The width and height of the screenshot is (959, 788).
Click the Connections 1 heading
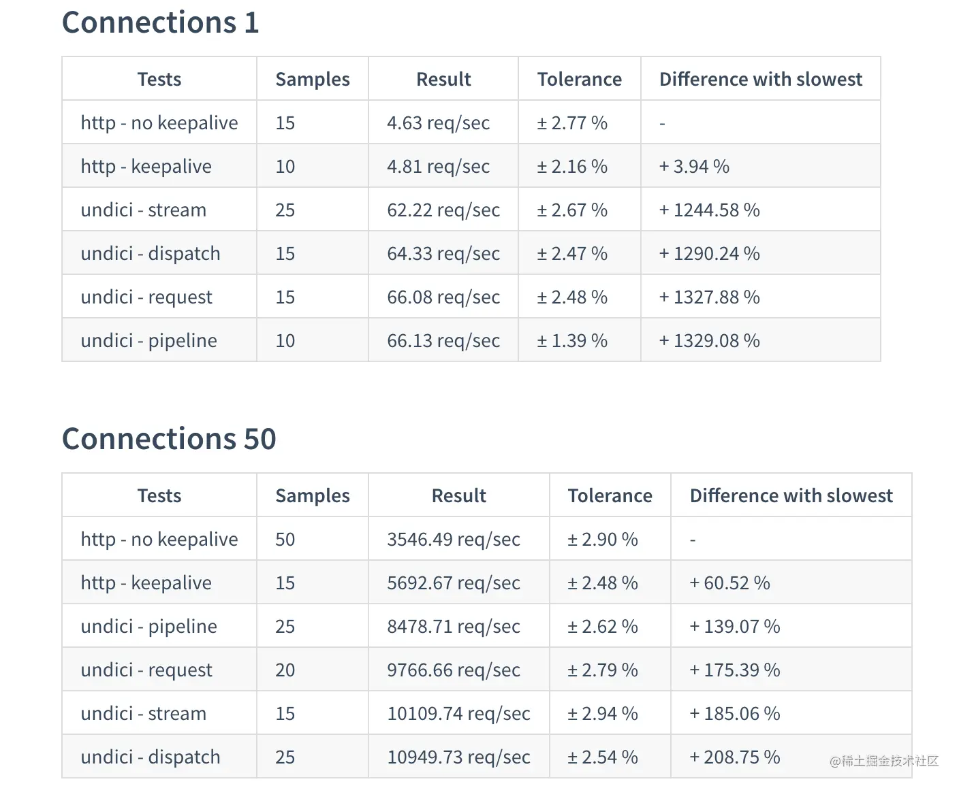click(161, 22)
